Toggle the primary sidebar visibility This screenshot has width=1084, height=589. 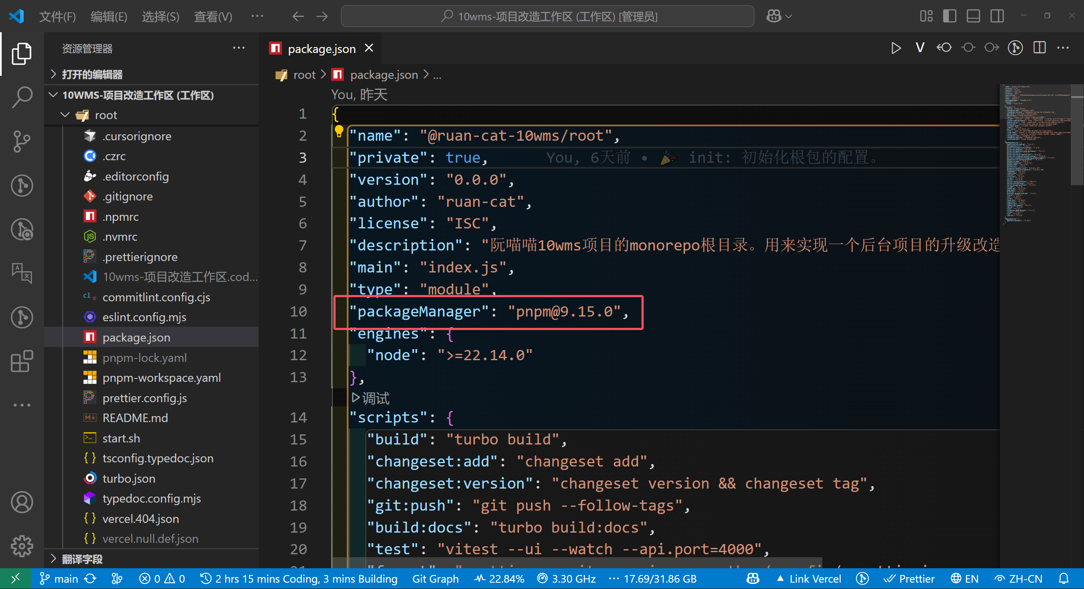(x=950, y=16)
